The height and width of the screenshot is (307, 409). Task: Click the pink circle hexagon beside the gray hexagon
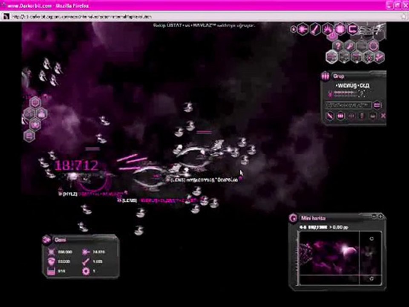[x=374, y=46]
